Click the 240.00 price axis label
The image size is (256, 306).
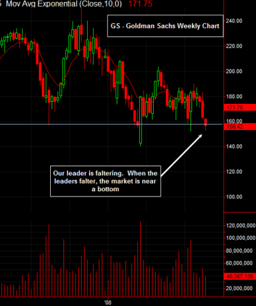point(234,21)
